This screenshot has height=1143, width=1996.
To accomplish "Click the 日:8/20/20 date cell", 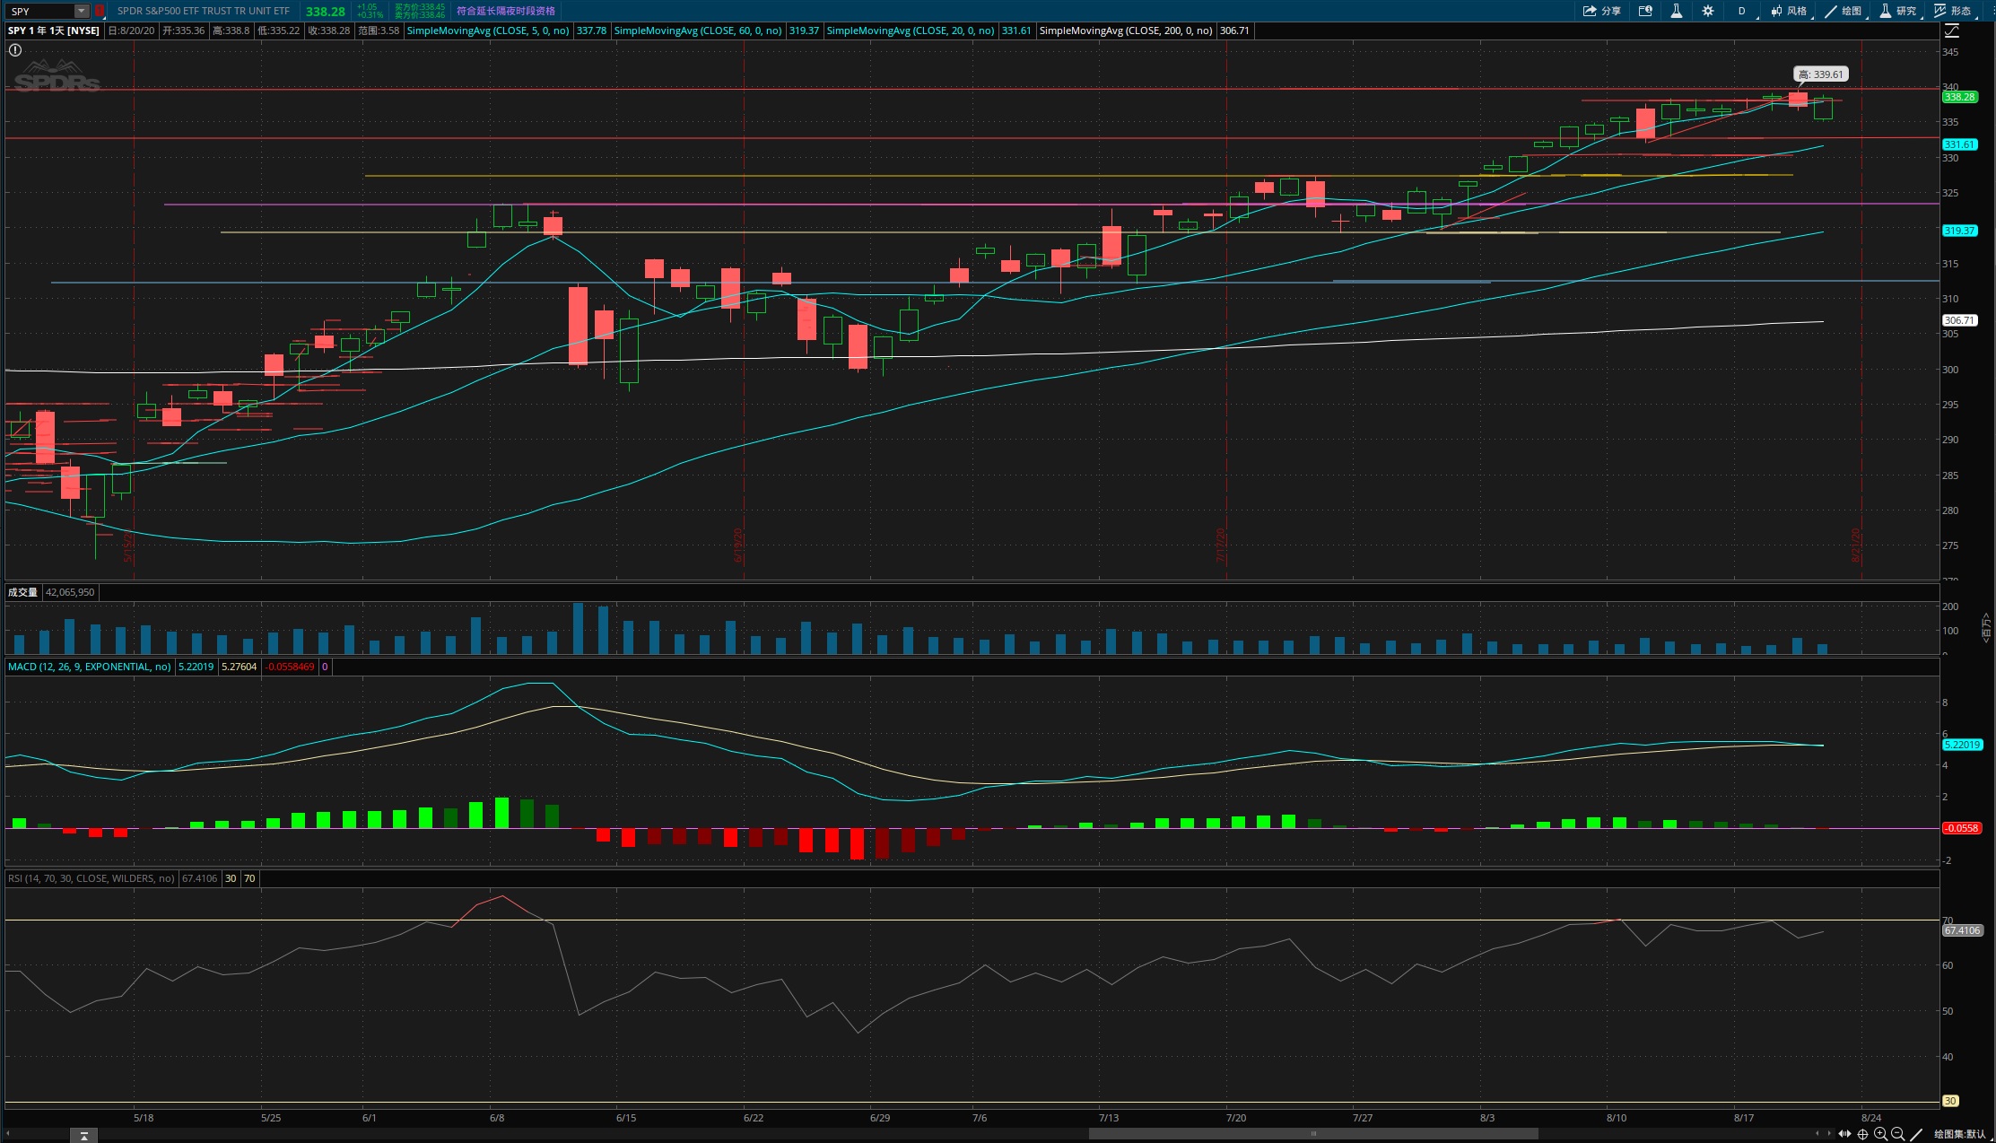I will 131,31.
